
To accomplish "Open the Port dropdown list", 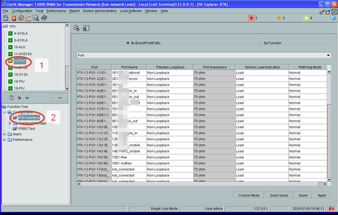I will click(x=328, y=55).
